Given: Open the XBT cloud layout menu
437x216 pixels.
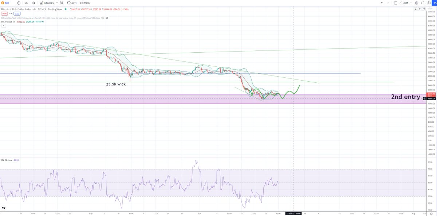Looking at the screenshot, I should (405, 3).
